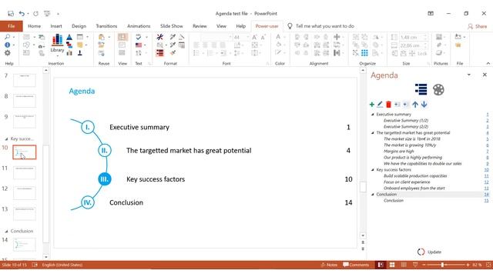Collapse the ribbon with the chevron arrow
Screen dimensions: 493x277
point(488,63)
